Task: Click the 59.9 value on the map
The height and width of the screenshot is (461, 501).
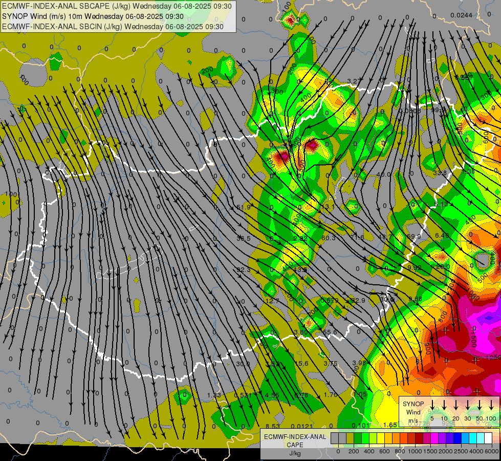Action: tap(414, 237)
